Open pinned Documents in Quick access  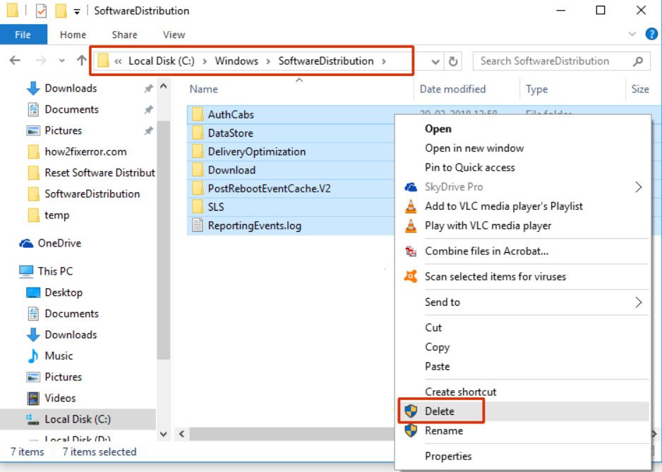coord(71,109)
